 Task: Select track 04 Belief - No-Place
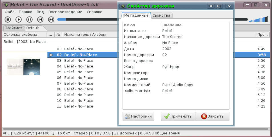[x=82, y=66]
